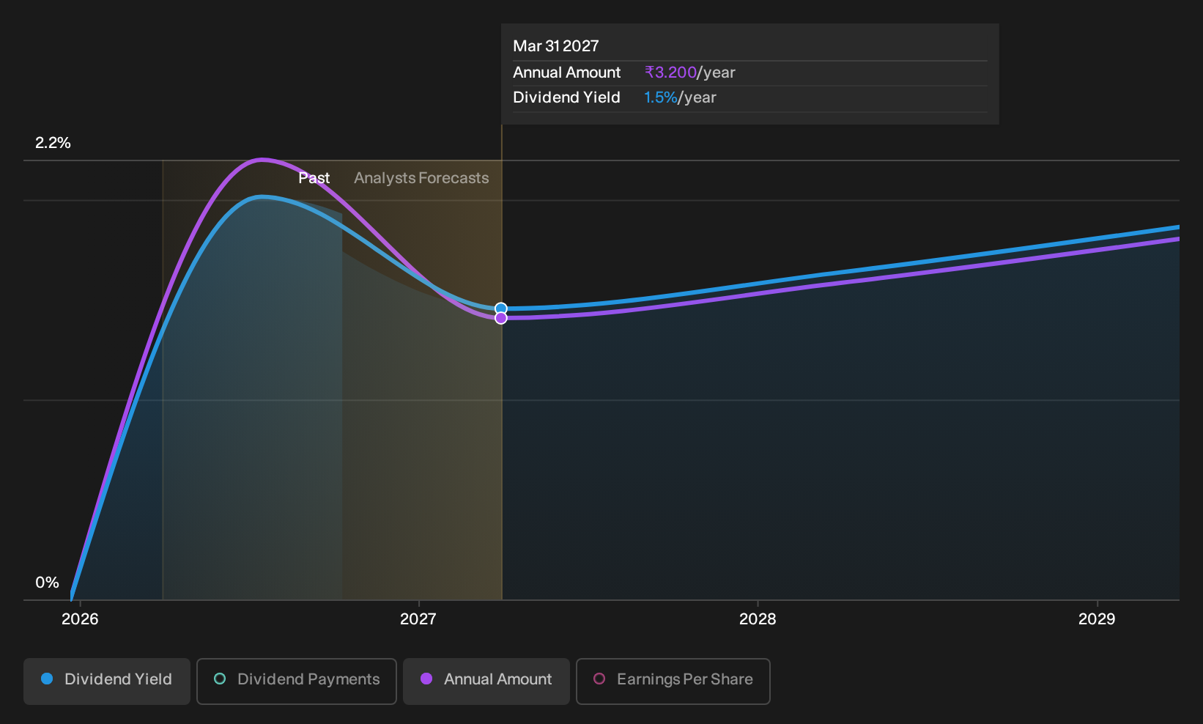Image resolution: width=1203 pixels, height=724 pixels.
Task: Click the Annual Amount tooltip row label
Action: [566, 73]
